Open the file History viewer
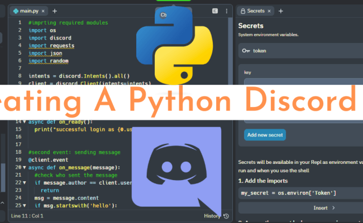The image size is (363, 223). coord(217,216)
